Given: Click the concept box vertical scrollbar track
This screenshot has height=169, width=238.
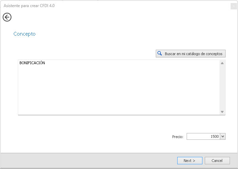Looking at the screenshot, I should point(222,87).
